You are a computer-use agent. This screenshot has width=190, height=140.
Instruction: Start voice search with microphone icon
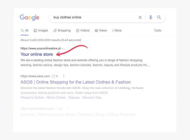click(151, 17)
